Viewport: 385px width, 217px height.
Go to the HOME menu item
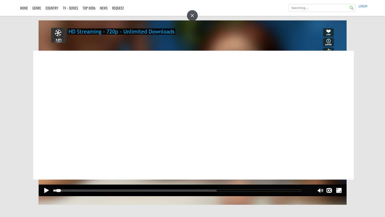coord(24,8)
